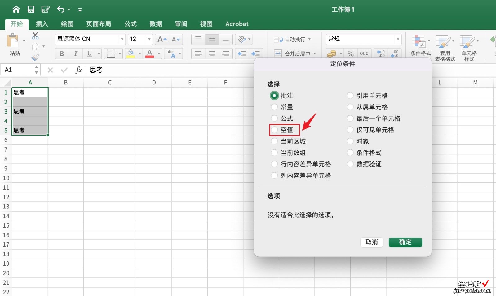Increase indent
Image resolution: width=496 pixels, height=296 pixels.
pos(256,54)
